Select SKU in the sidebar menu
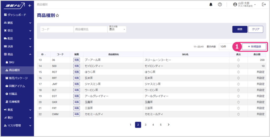270x137 pixels. (11, 62)
